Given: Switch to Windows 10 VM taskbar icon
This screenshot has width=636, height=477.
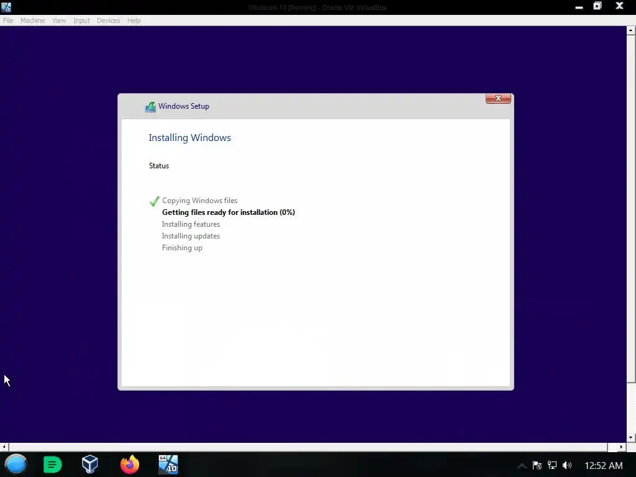Looking at the screenshot, I should (x=168, y=465).
